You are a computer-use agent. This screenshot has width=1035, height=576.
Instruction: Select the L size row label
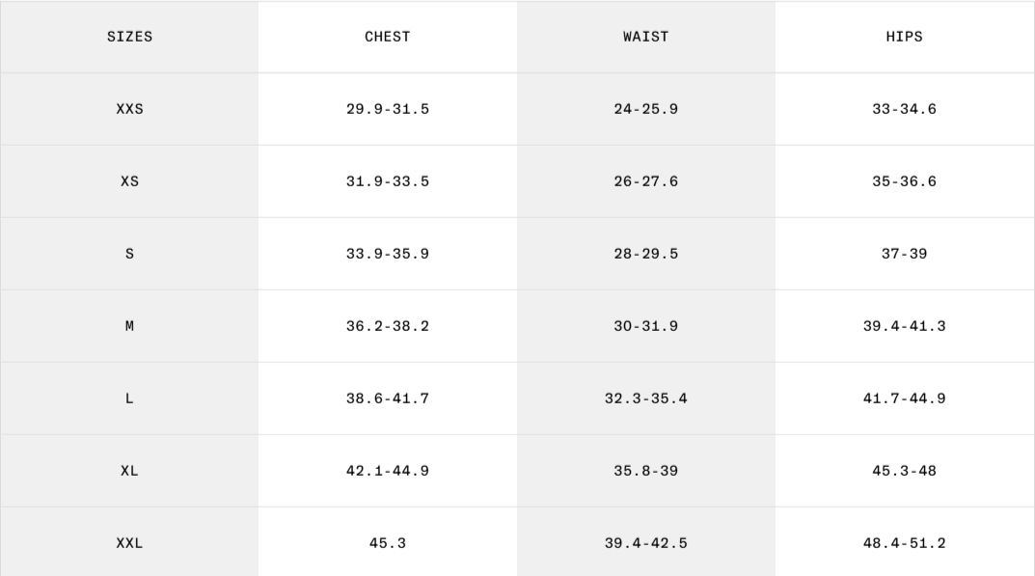tap(129, 398)
